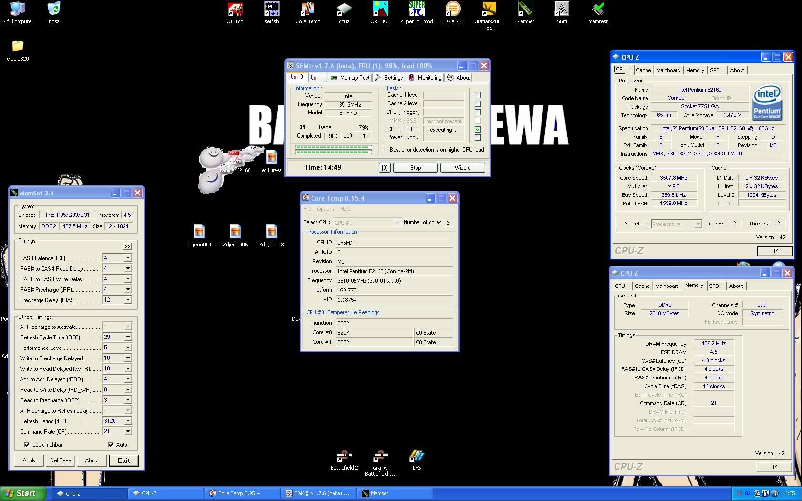This screenshot has height=501, width=802.
Task: Click Intel Pentium logo in CPU-Z
Action: (767, 102)
